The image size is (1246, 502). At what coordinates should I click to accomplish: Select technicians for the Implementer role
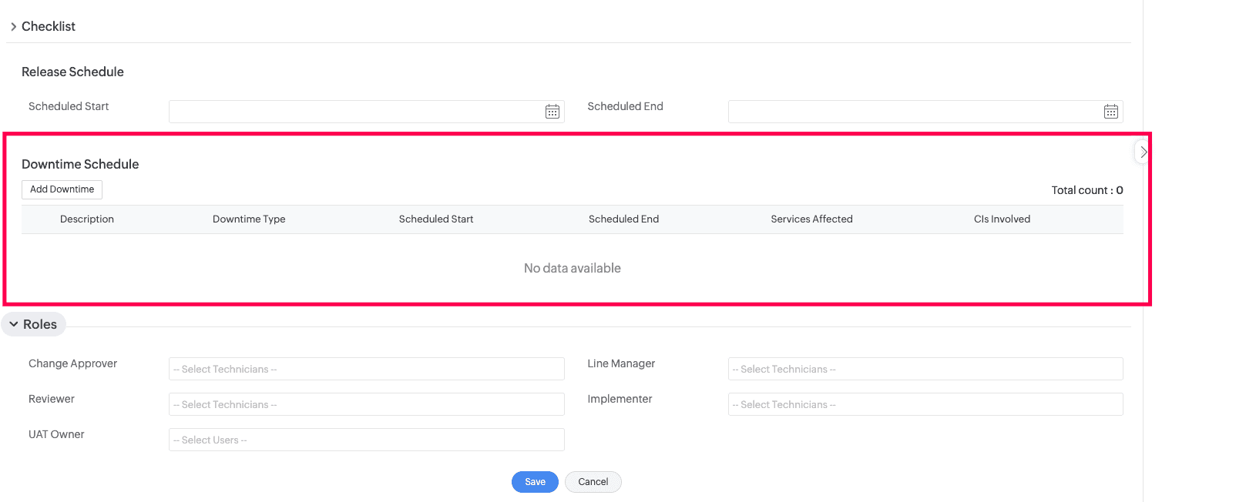pyautogui.click(x=925, y=404)
